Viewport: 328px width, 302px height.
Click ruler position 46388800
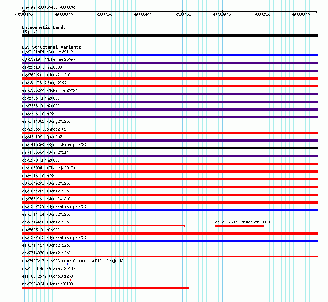click(301, 15)
